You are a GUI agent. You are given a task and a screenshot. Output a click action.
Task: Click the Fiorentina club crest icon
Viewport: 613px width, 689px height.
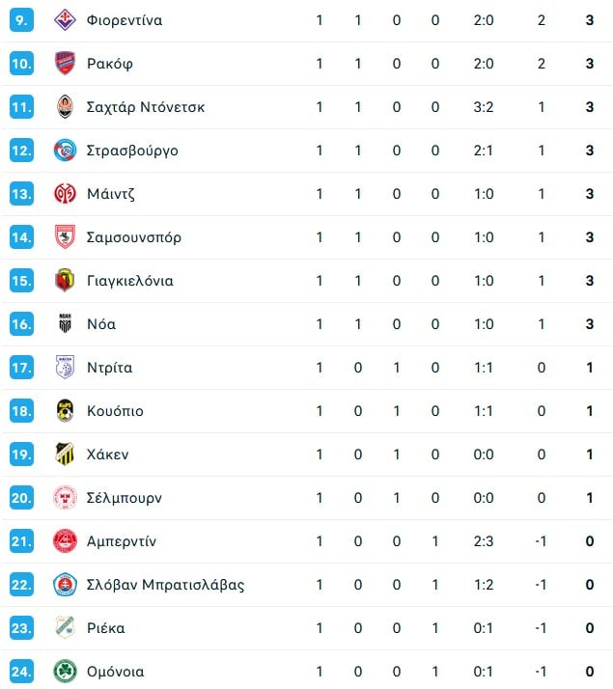coord(65,20)
